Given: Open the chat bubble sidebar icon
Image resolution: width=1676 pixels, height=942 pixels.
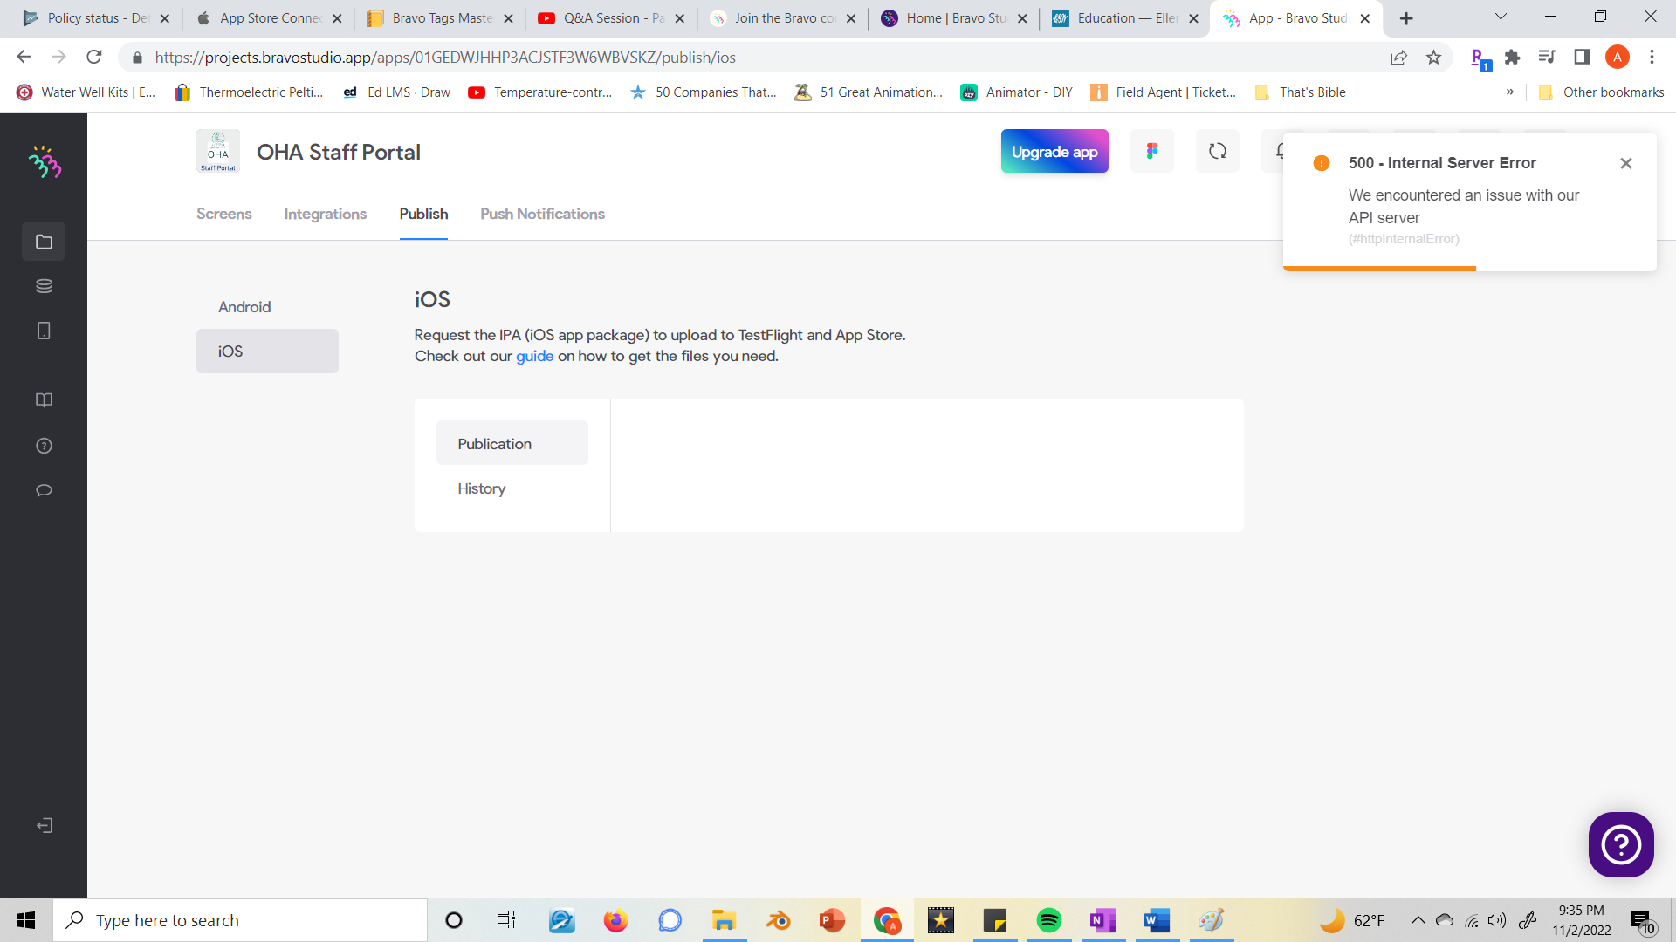Looking at the screenshot, I should (x=44, y=490).
